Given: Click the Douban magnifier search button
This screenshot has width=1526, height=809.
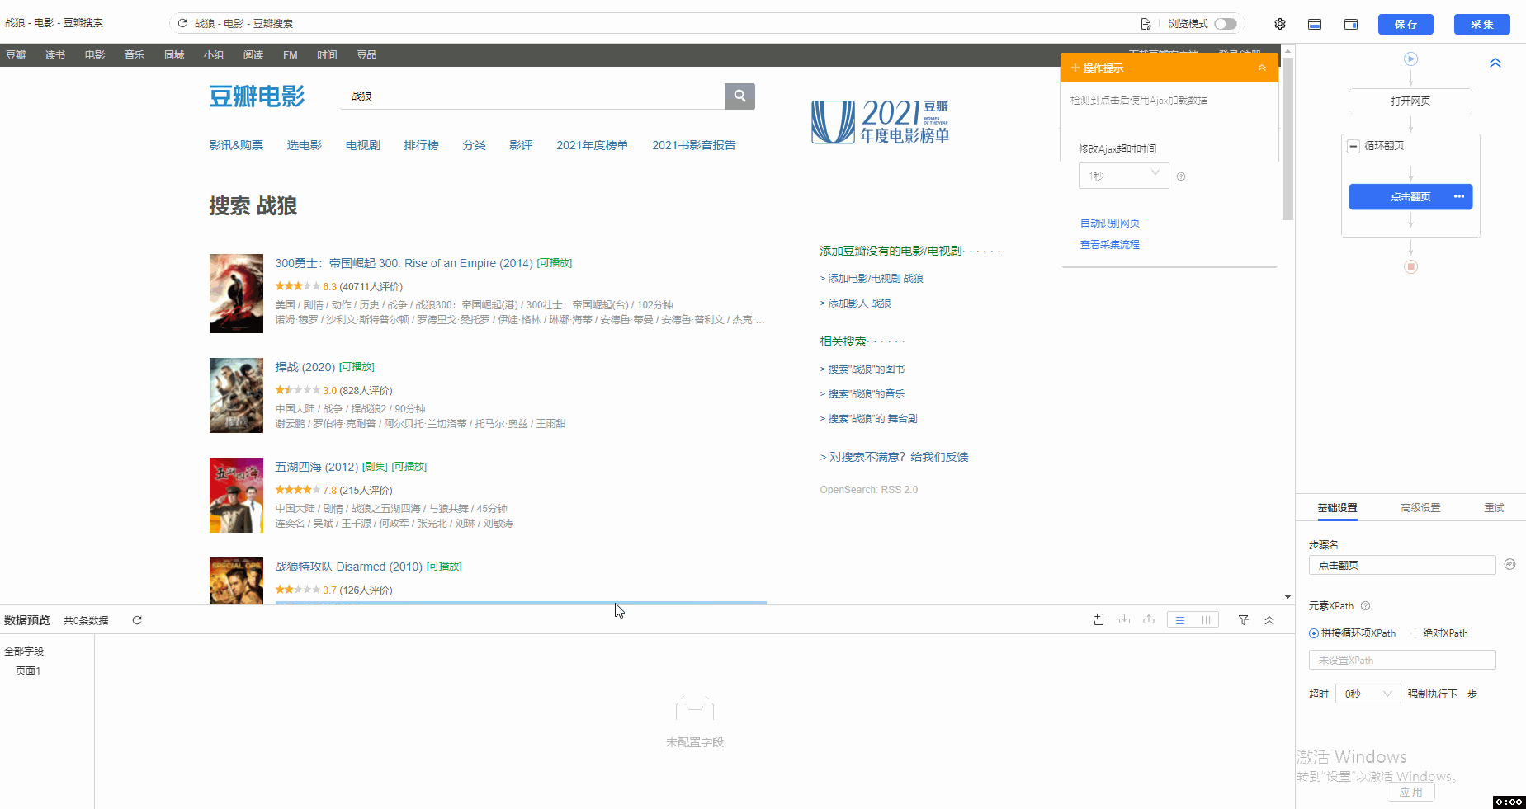Looking at the screenshot, I should (739, 96).
